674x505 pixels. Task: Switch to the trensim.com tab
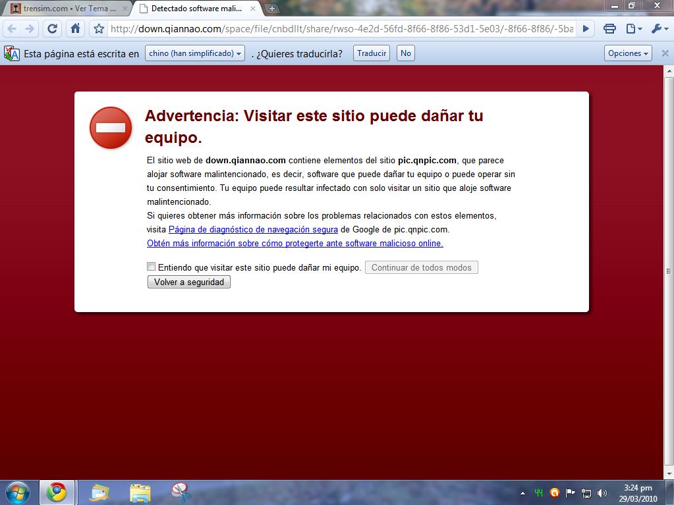[64, 9]
